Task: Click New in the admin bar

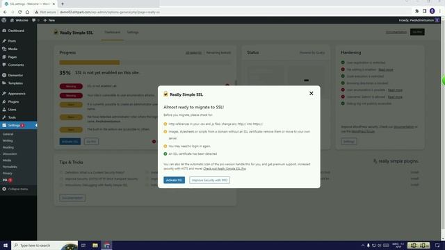Action: pos(49,20)
